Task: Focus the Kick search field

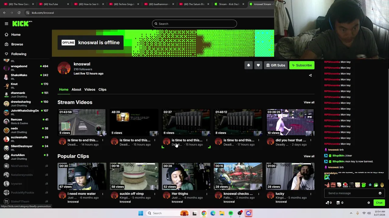Action: [x=194, y=24]
